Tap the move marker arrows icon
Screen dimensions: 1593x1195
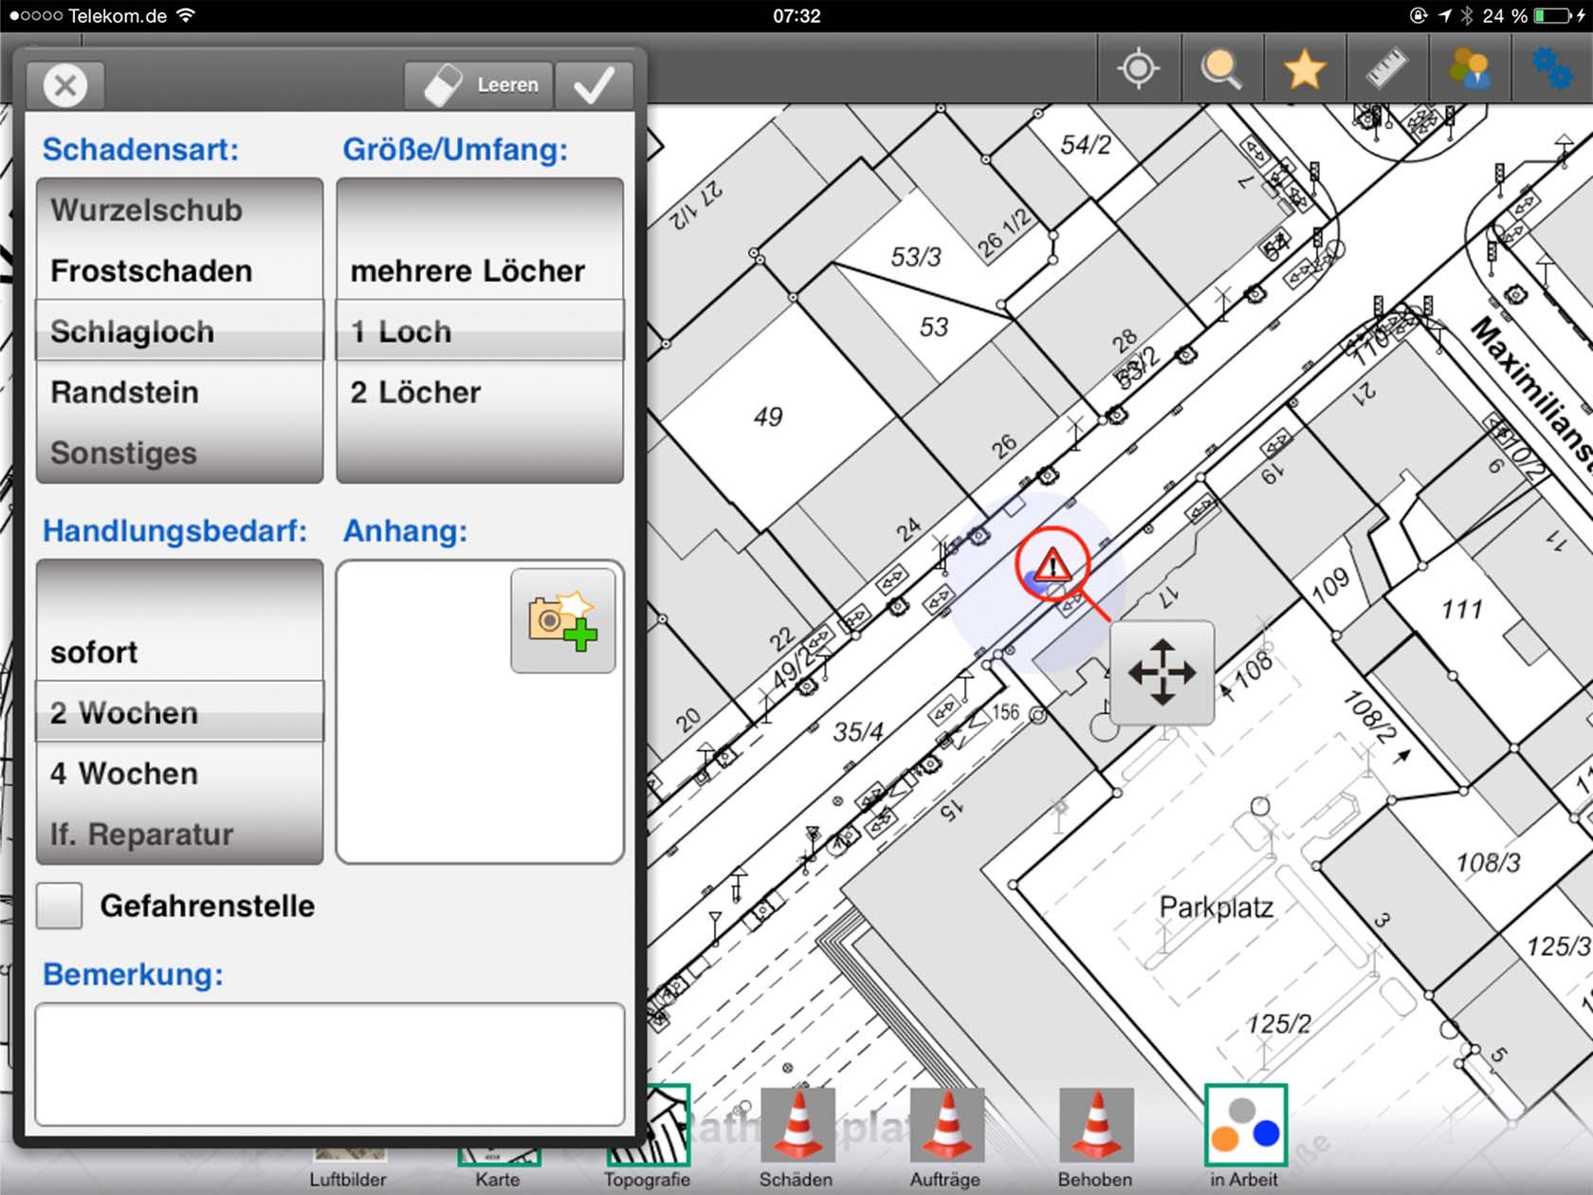(x=1162, y=673)
